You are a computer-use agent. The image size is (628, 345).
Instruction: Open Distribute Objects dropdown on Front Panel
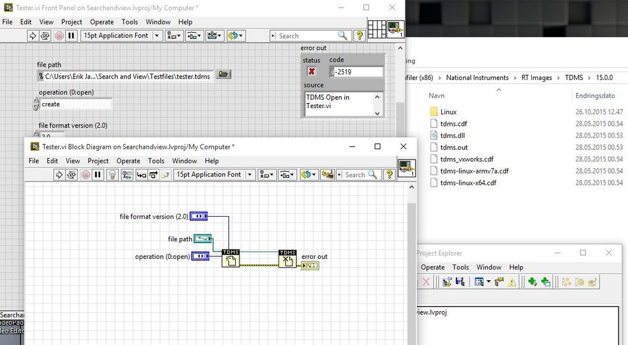pos(195,36)
